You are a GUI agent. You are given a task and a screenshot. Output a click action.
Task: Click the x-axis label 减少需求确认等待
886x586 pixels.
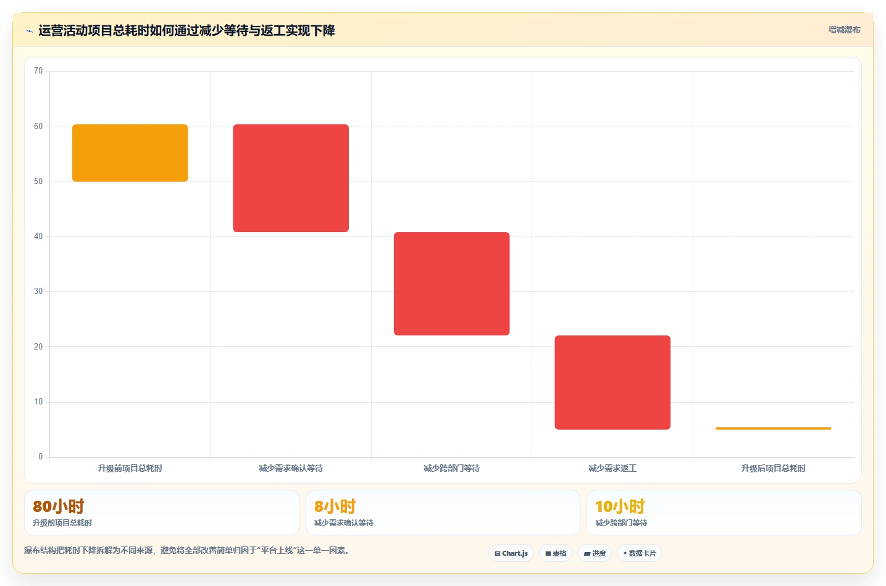pyautogui.click(x=291, y=468)
